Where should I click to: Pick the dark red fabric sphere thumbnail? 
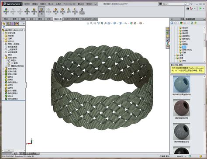pos(182,108)
